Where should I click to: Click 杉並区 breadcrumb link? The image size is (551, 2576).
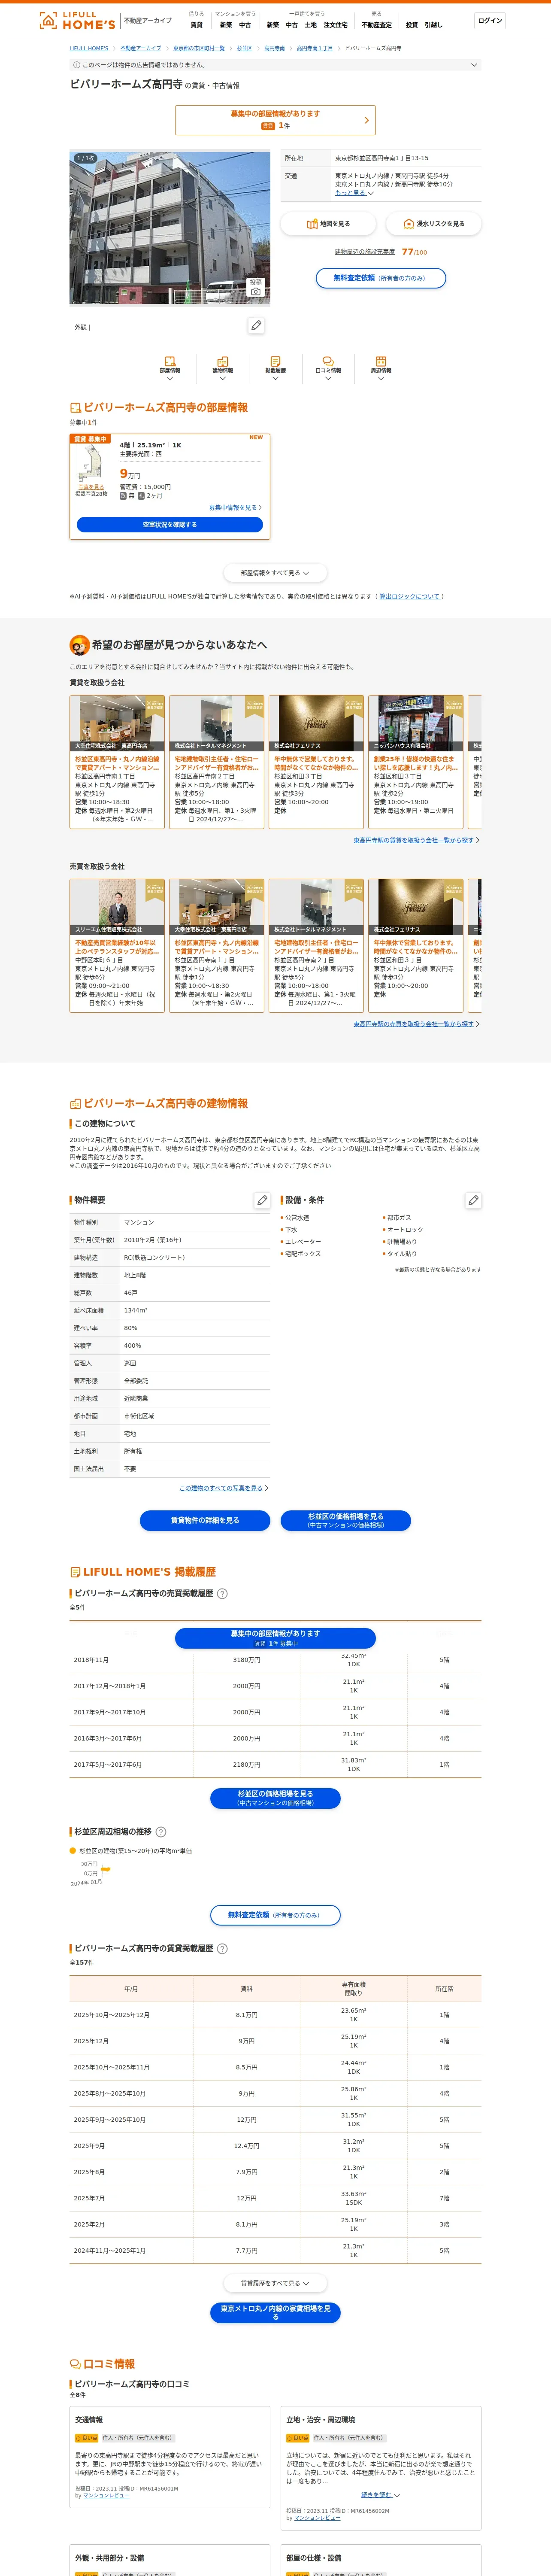pyautogui.click(x=244, y=48)
